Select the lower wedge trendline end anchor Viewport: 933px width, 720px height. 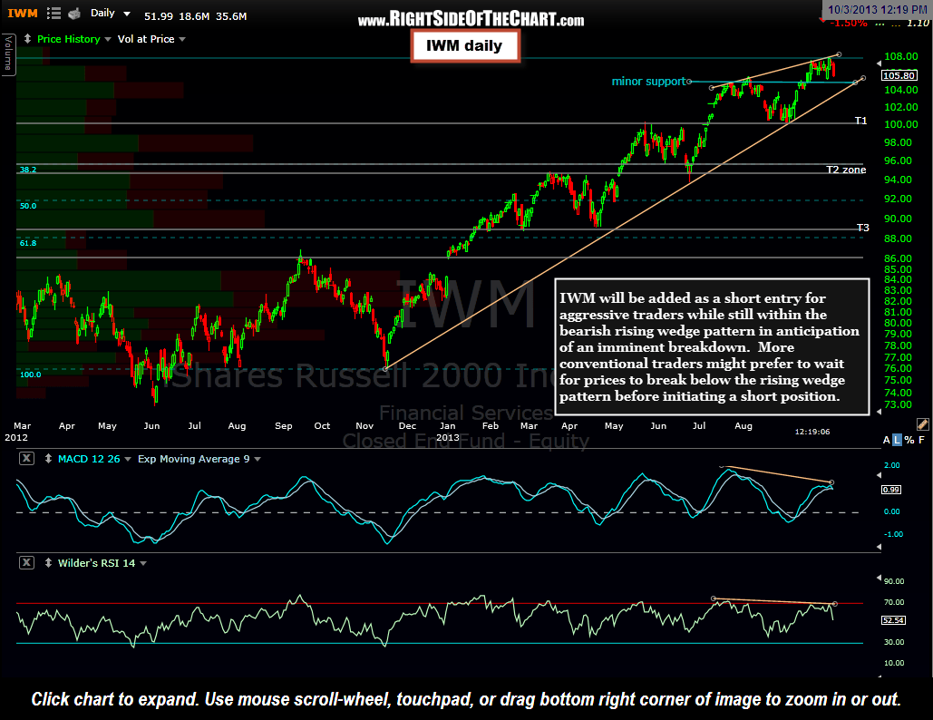[x=863, y=78]
